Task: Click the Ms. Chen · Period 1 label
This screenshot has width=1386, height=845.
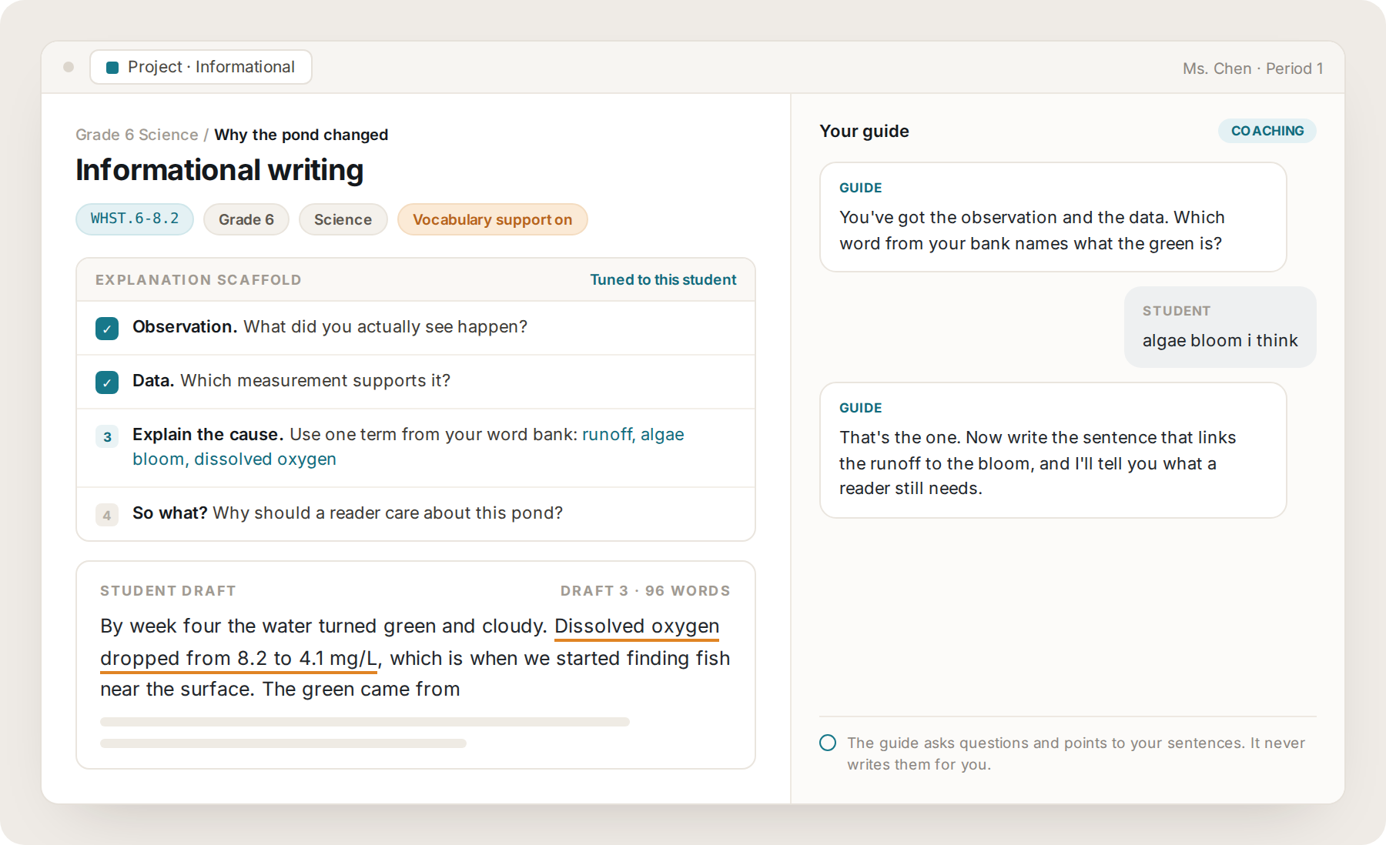Action: point(1253,68)
